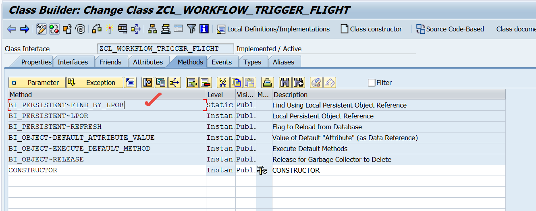
Task: Click the print/stamp icon in method toolbar
Action: pos(267,83)
